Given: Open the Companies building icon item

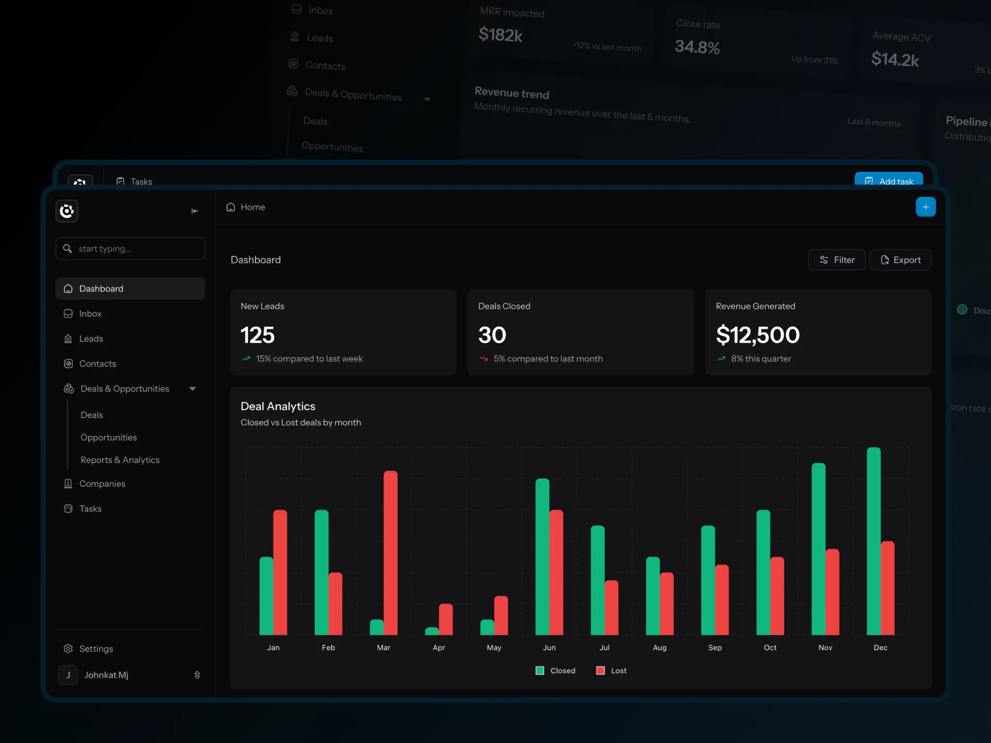Looking at the screenshot, I should tap(68, 484).
